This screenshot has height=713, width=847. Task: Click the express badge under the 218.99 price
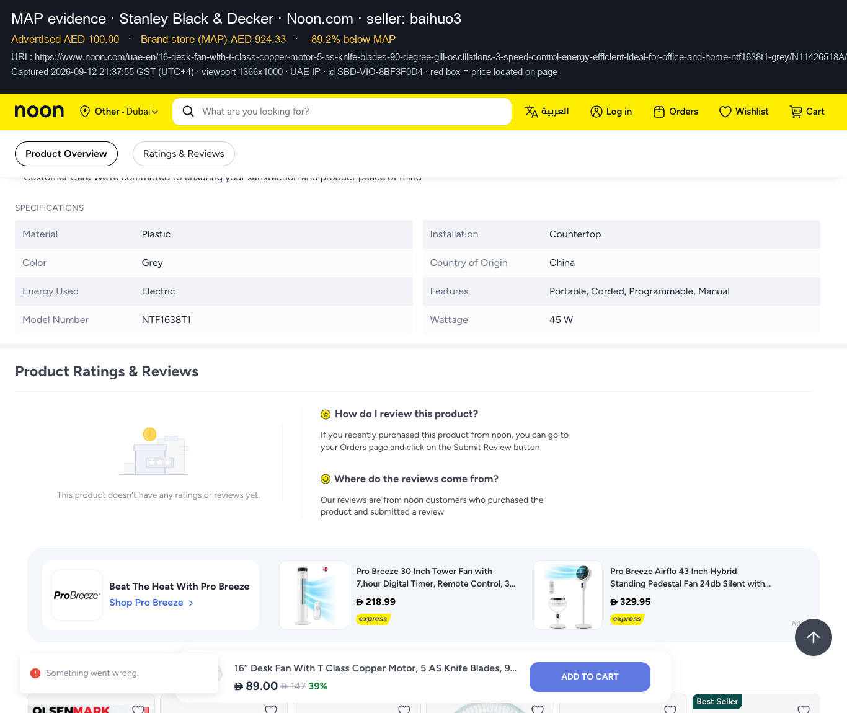click(373, 619)
